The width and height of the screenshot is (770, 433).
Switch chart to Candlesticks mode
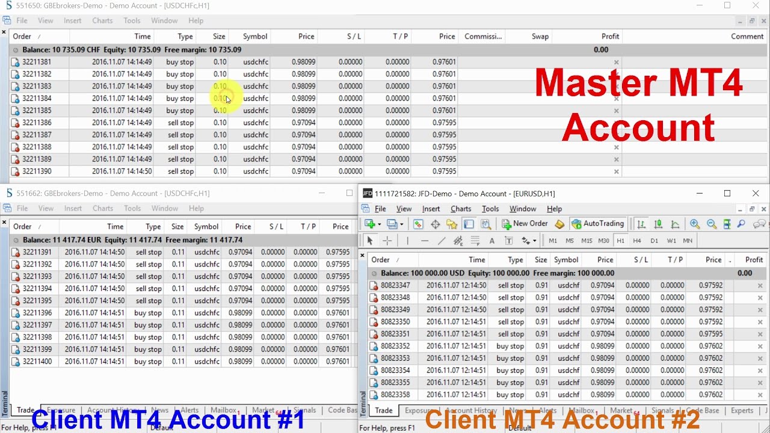coord(659,224)
